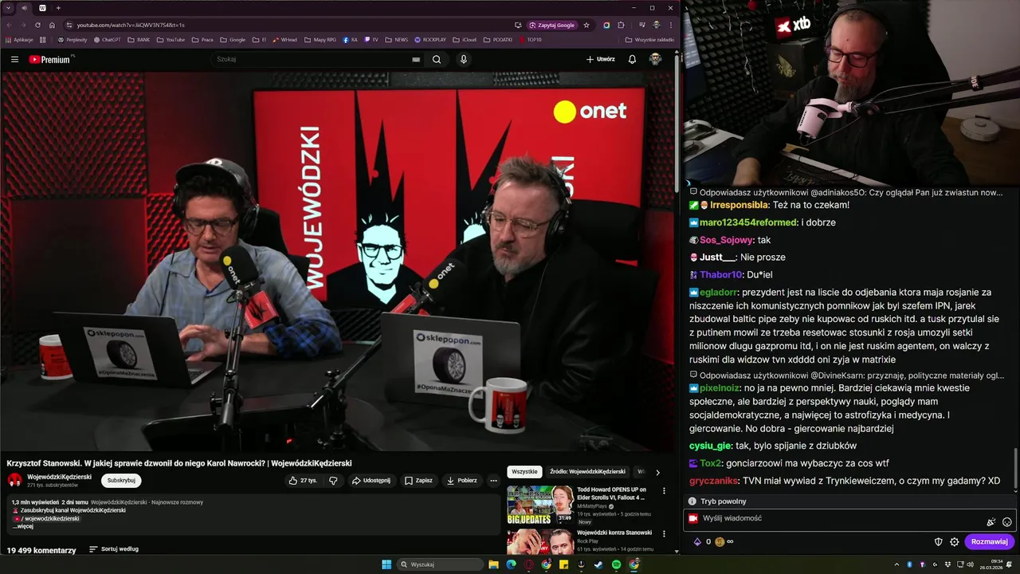Screen dimensions: 1020x574
Task: Click the Rozmawiaj chat button
Action: [989, 542]
